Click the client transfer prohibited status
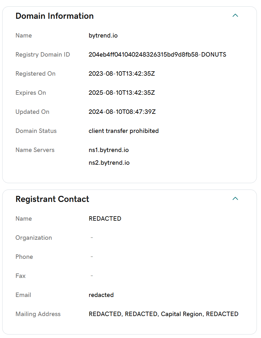The width and height of the screenshot is (261, 338). (124, 131)
